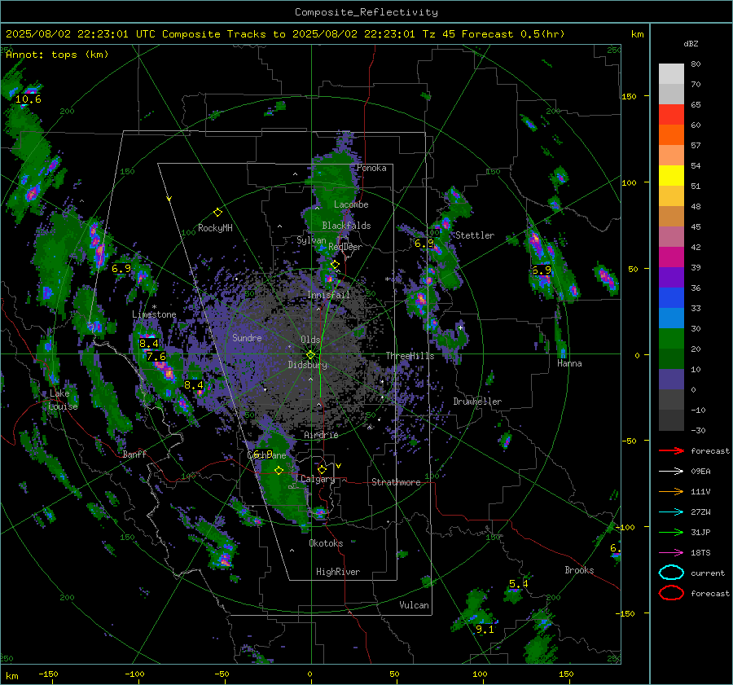This screenshot has height=685, width=733.
Task: Click the ThreeHills label
Action: 410,356
